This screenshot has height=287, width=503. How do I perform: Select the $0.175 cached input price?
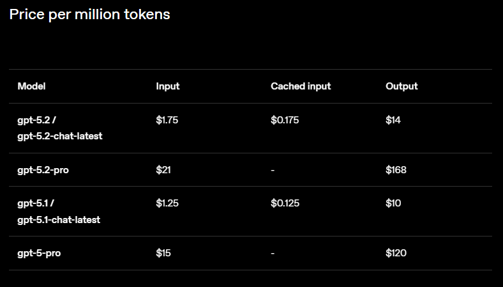coord(285,120)
